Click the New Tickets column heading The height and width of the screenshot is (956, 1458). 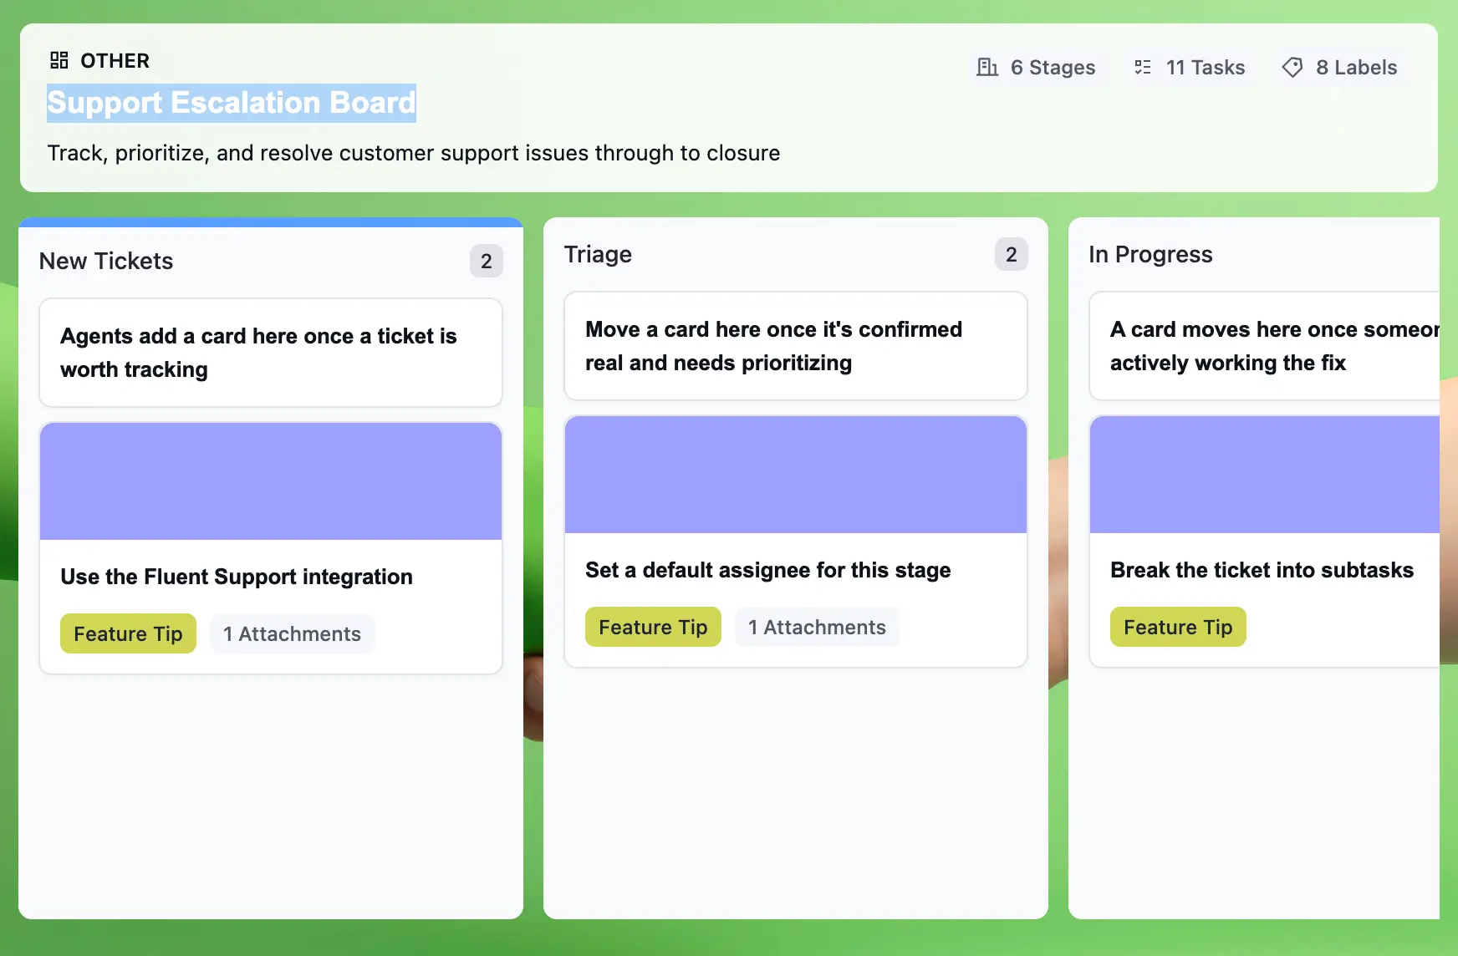(x=106, y=261)
